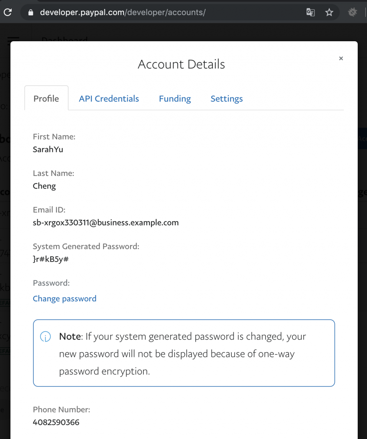Click the last name value Cheng

[x=44, y=186]
